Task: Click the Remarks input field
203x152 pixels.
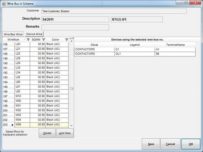Action: coord(75,27)
